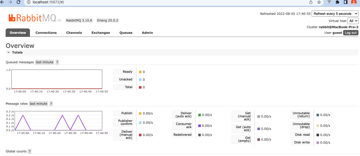
Task: Open help for Global counts
Action: (30, 151)
